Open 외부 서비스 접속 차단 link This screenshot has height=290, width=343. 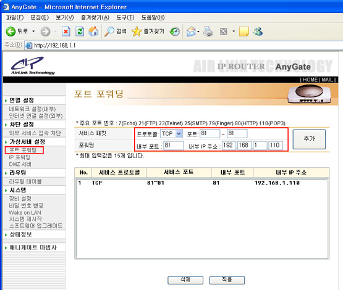35,133
